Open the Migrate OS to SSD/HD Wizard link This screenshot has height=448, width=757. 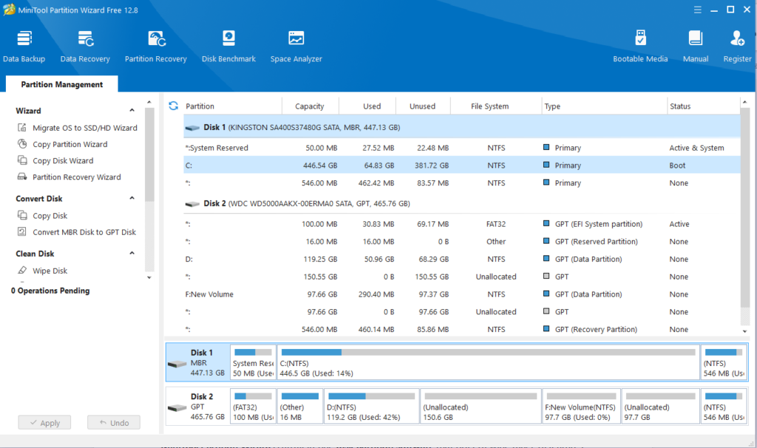(85, 128)
